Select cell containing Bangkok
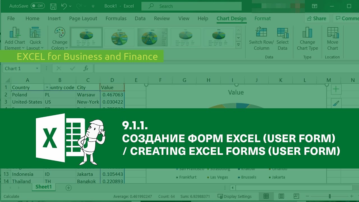Viewport: 359px width, 202px height. coord(88,181)
